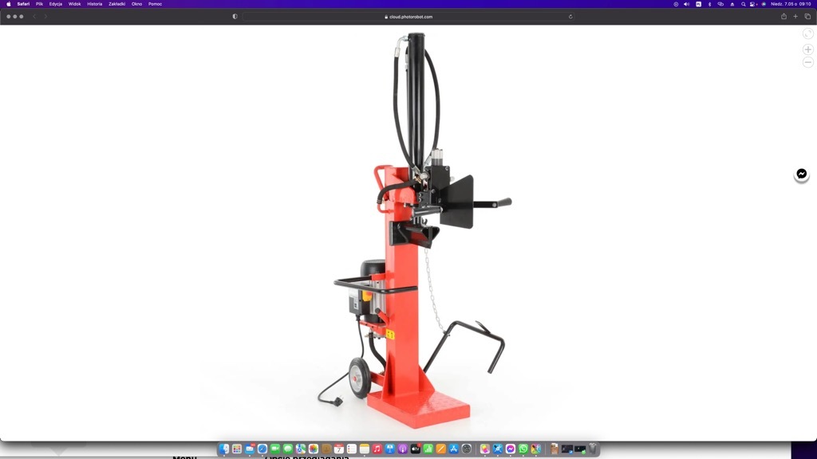
Task: Click the Bluetooth icon in the menu bar
Action: click(x=709, y=4)
